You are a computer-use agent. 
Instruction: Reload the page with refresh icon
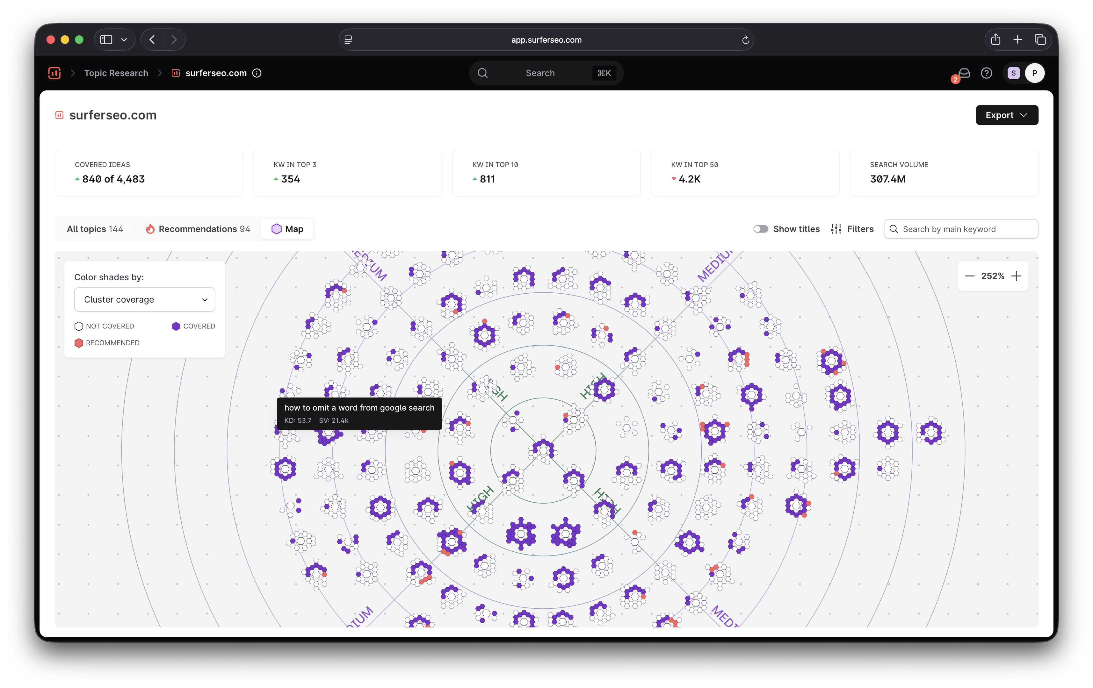pos(745,40)
